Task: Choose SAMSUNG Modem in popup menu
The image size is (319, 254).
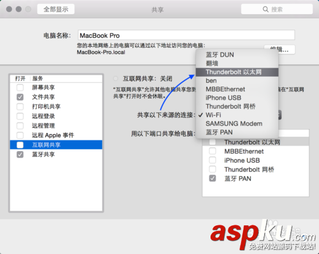Action: (237, 124)
